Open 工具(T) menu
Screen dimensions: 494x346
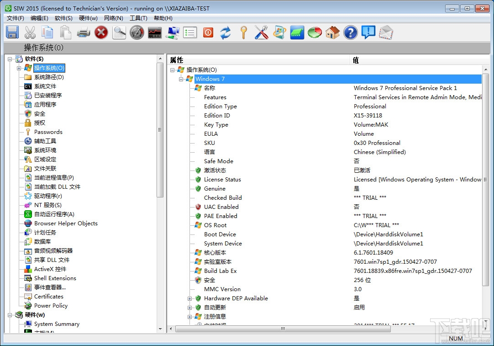click(139, 18)
